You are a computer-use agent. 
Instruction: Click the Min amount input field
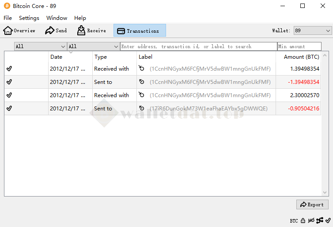299,46
